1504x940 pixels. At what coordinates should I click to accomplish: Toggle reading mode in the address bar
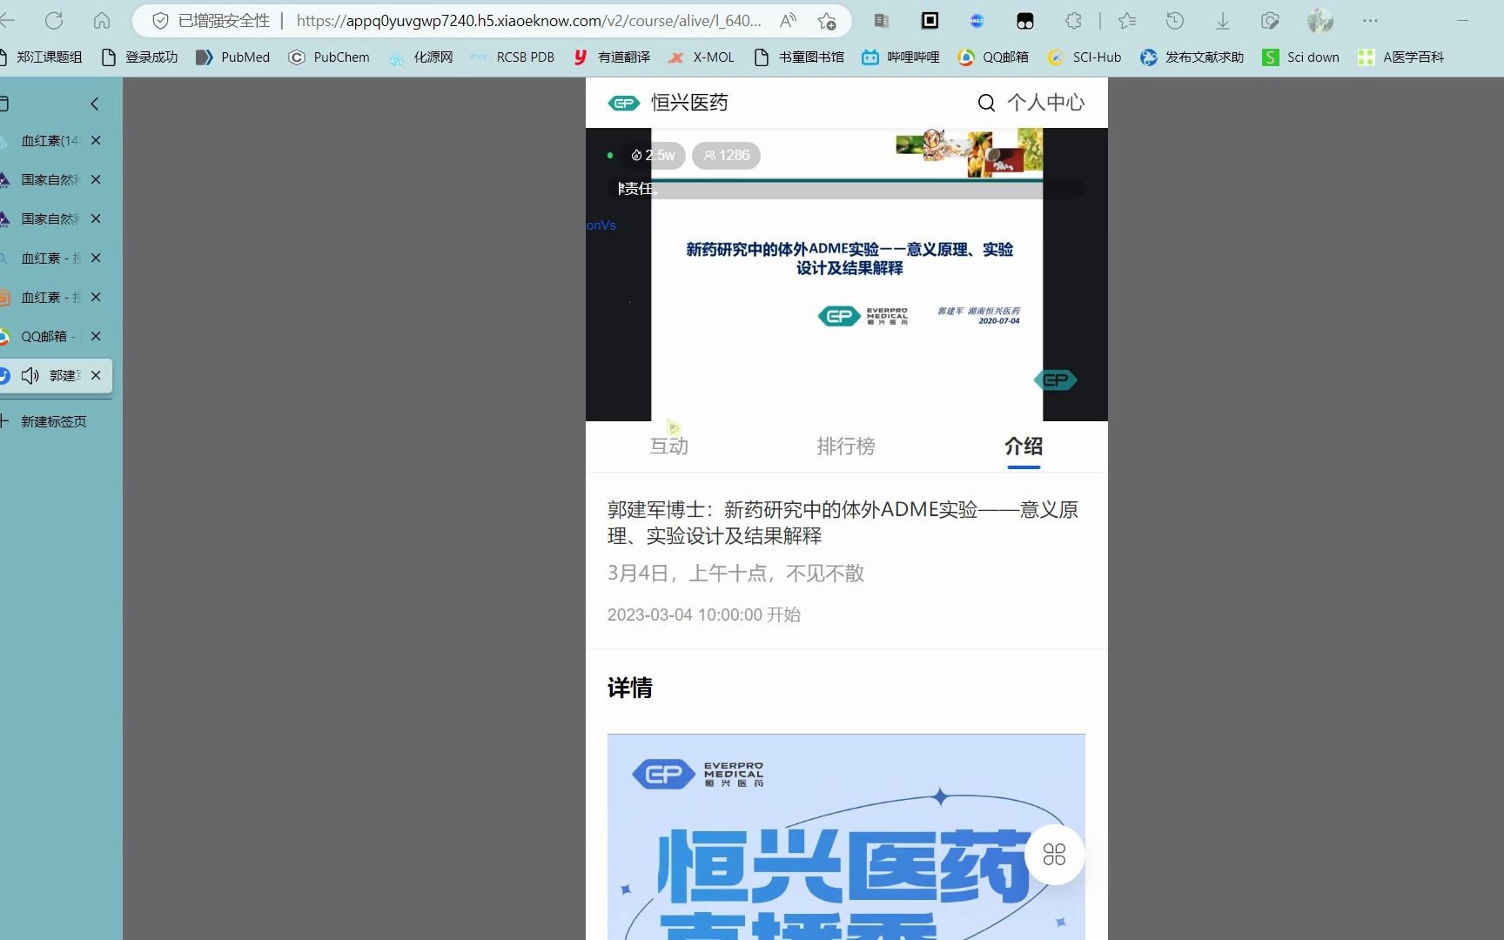[789, 20]
